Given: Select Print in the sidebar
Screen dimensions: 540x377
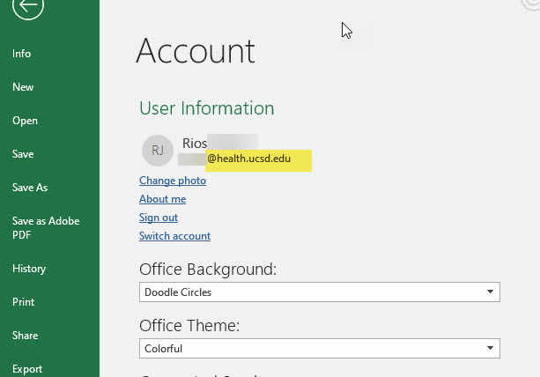Looking at the screenshot, I should tap(23, 302).
